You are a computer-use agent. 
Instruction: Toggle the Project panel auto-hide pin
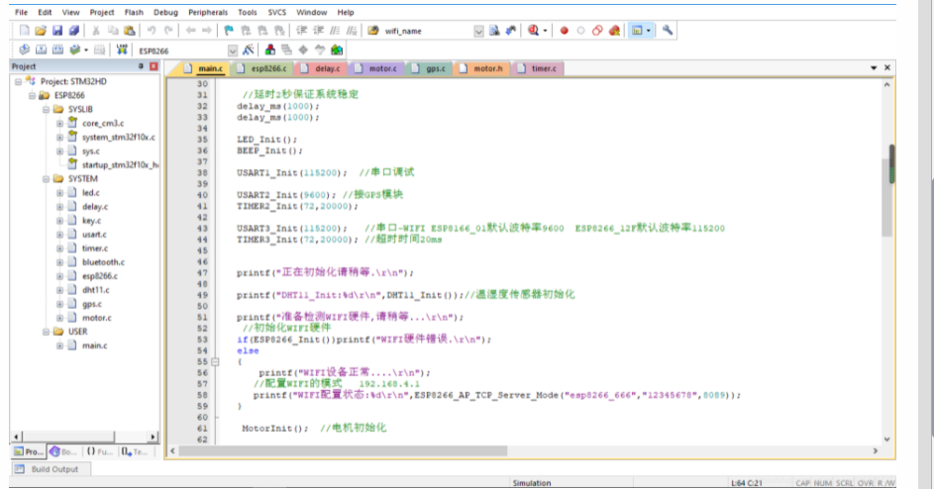coord(140,66)
